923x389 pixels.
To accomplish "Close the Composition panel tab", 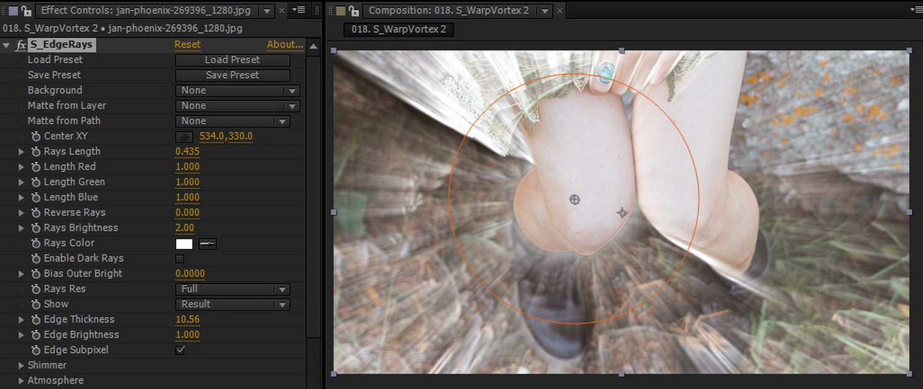I will (x=559, y=10).
